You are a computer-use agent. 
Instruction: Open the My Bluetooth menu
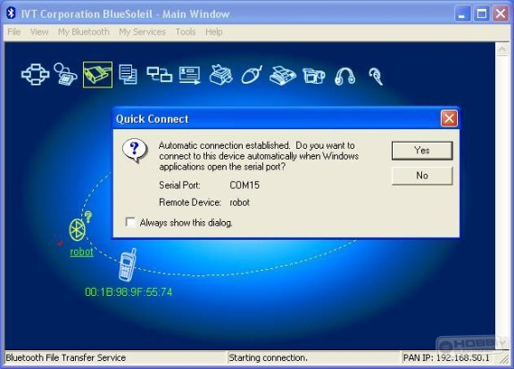[84, 32]
